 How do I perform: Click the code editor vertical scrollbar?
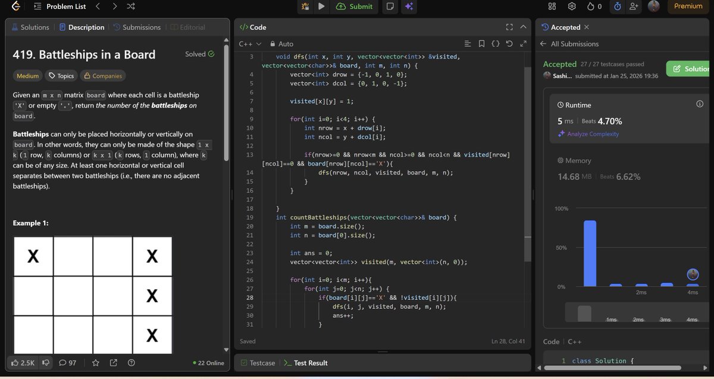(x=527, y=165)
